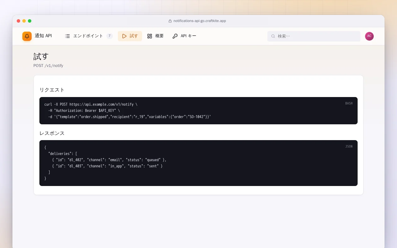Click the レスポンス section heading
Viewport: 397px width, 248px height.
point(52,133)
